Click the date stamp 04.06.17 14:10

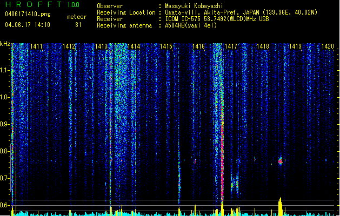pos(28,25)
